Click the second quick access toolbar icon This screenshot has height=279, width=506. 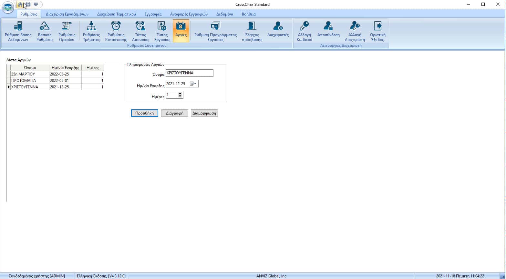28,5
